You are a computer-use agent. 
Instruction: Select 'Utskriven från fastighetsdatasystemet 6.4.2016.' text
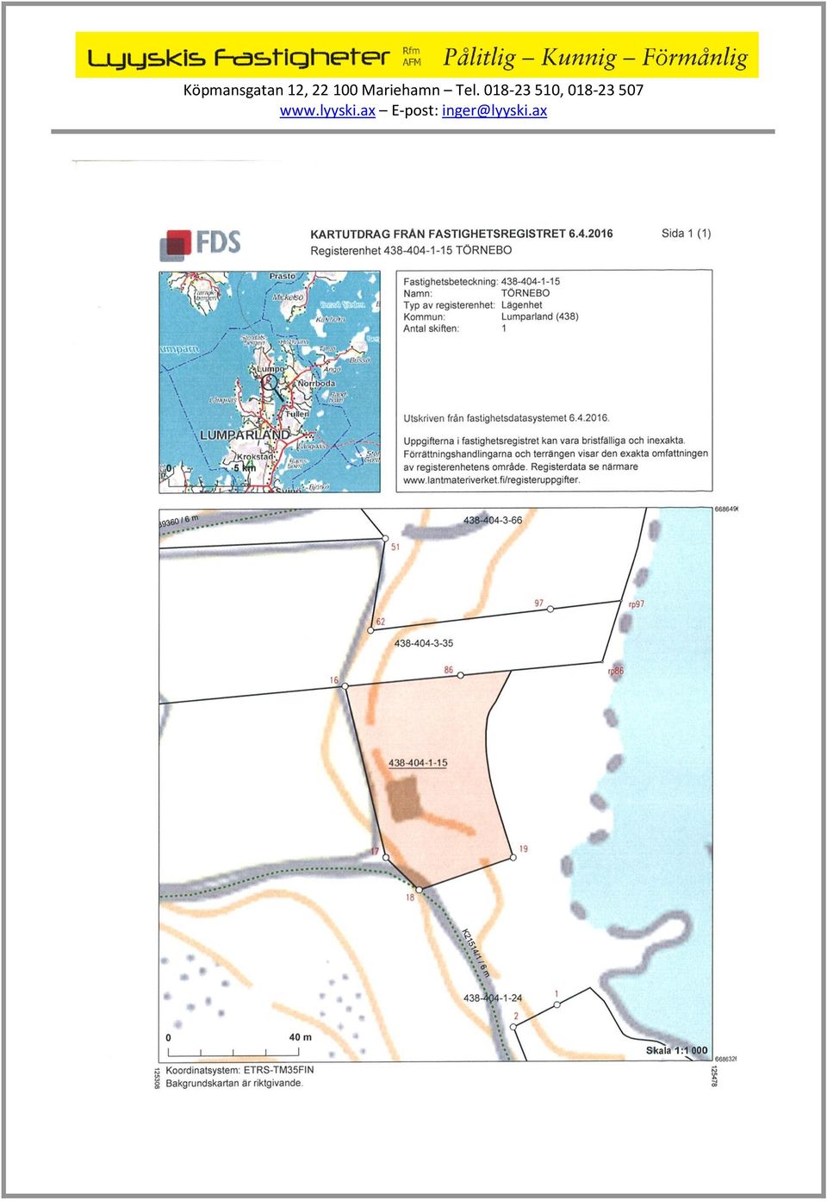(507, 418)
